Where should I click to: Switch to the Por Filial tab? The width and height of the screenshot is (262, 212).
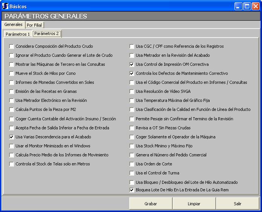35,25
